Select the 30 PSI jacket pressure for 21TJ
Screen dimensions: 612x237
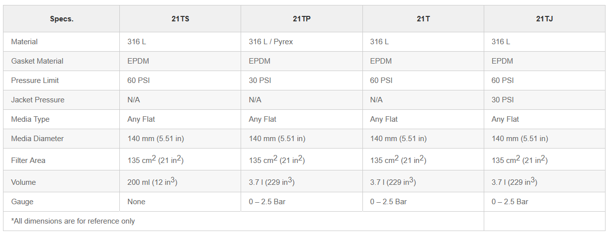(503, 100)
